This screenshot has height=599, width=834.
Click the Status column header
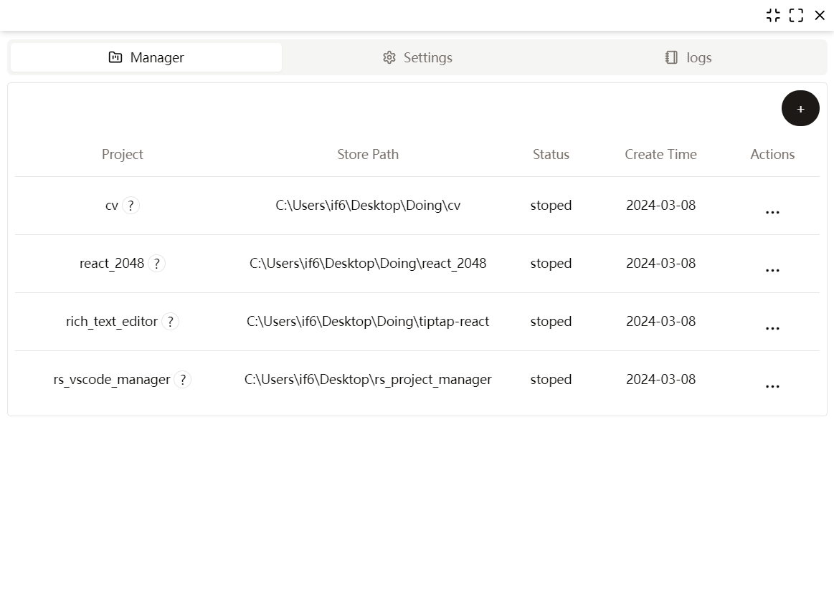[x=551, y=154]
